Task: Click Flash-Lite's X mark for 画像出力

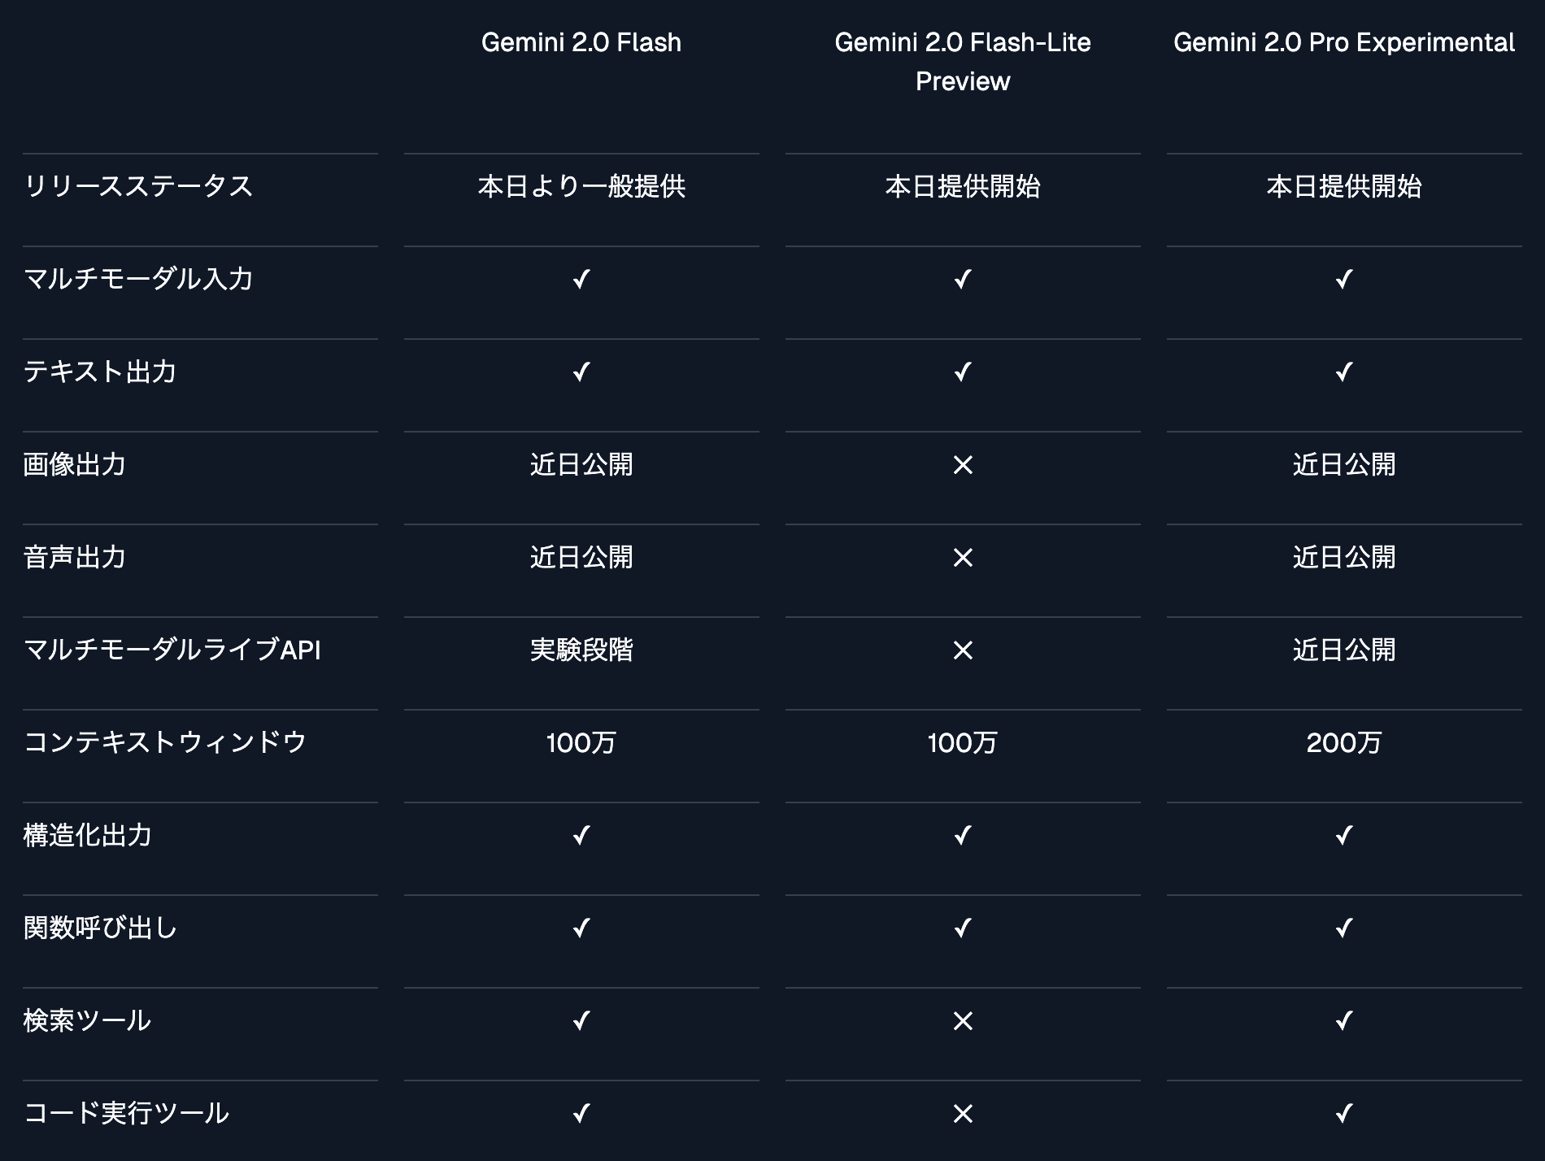Action: (963, 465)
